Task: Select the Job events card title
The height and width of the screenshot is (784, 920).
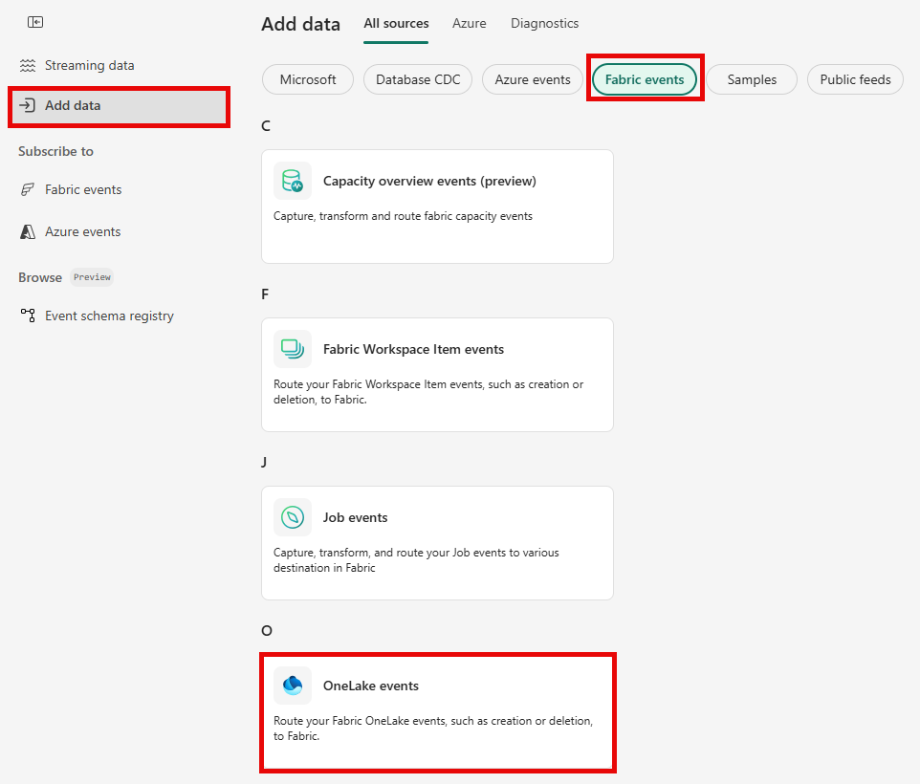Action: [356, 517]
